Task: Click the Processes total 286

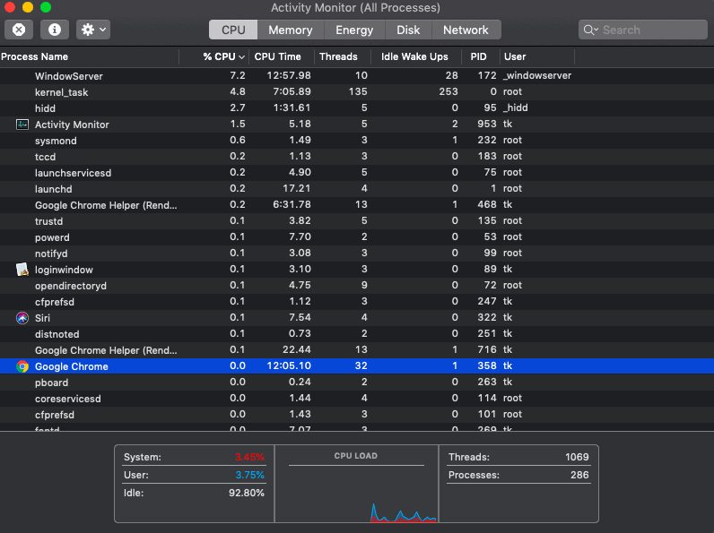Action: click(x=579, y=475)
